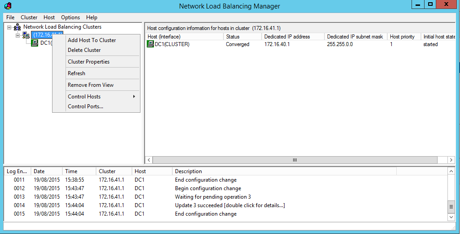Click the Dedicated IP address column header
Screen dimensions: 460x234
pos(287,37)
